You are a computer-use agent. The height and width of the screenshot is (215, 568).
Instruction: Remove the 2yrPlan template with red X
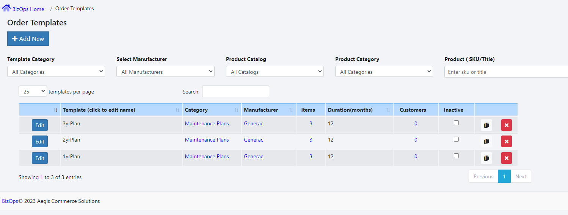tap(506, 142)
